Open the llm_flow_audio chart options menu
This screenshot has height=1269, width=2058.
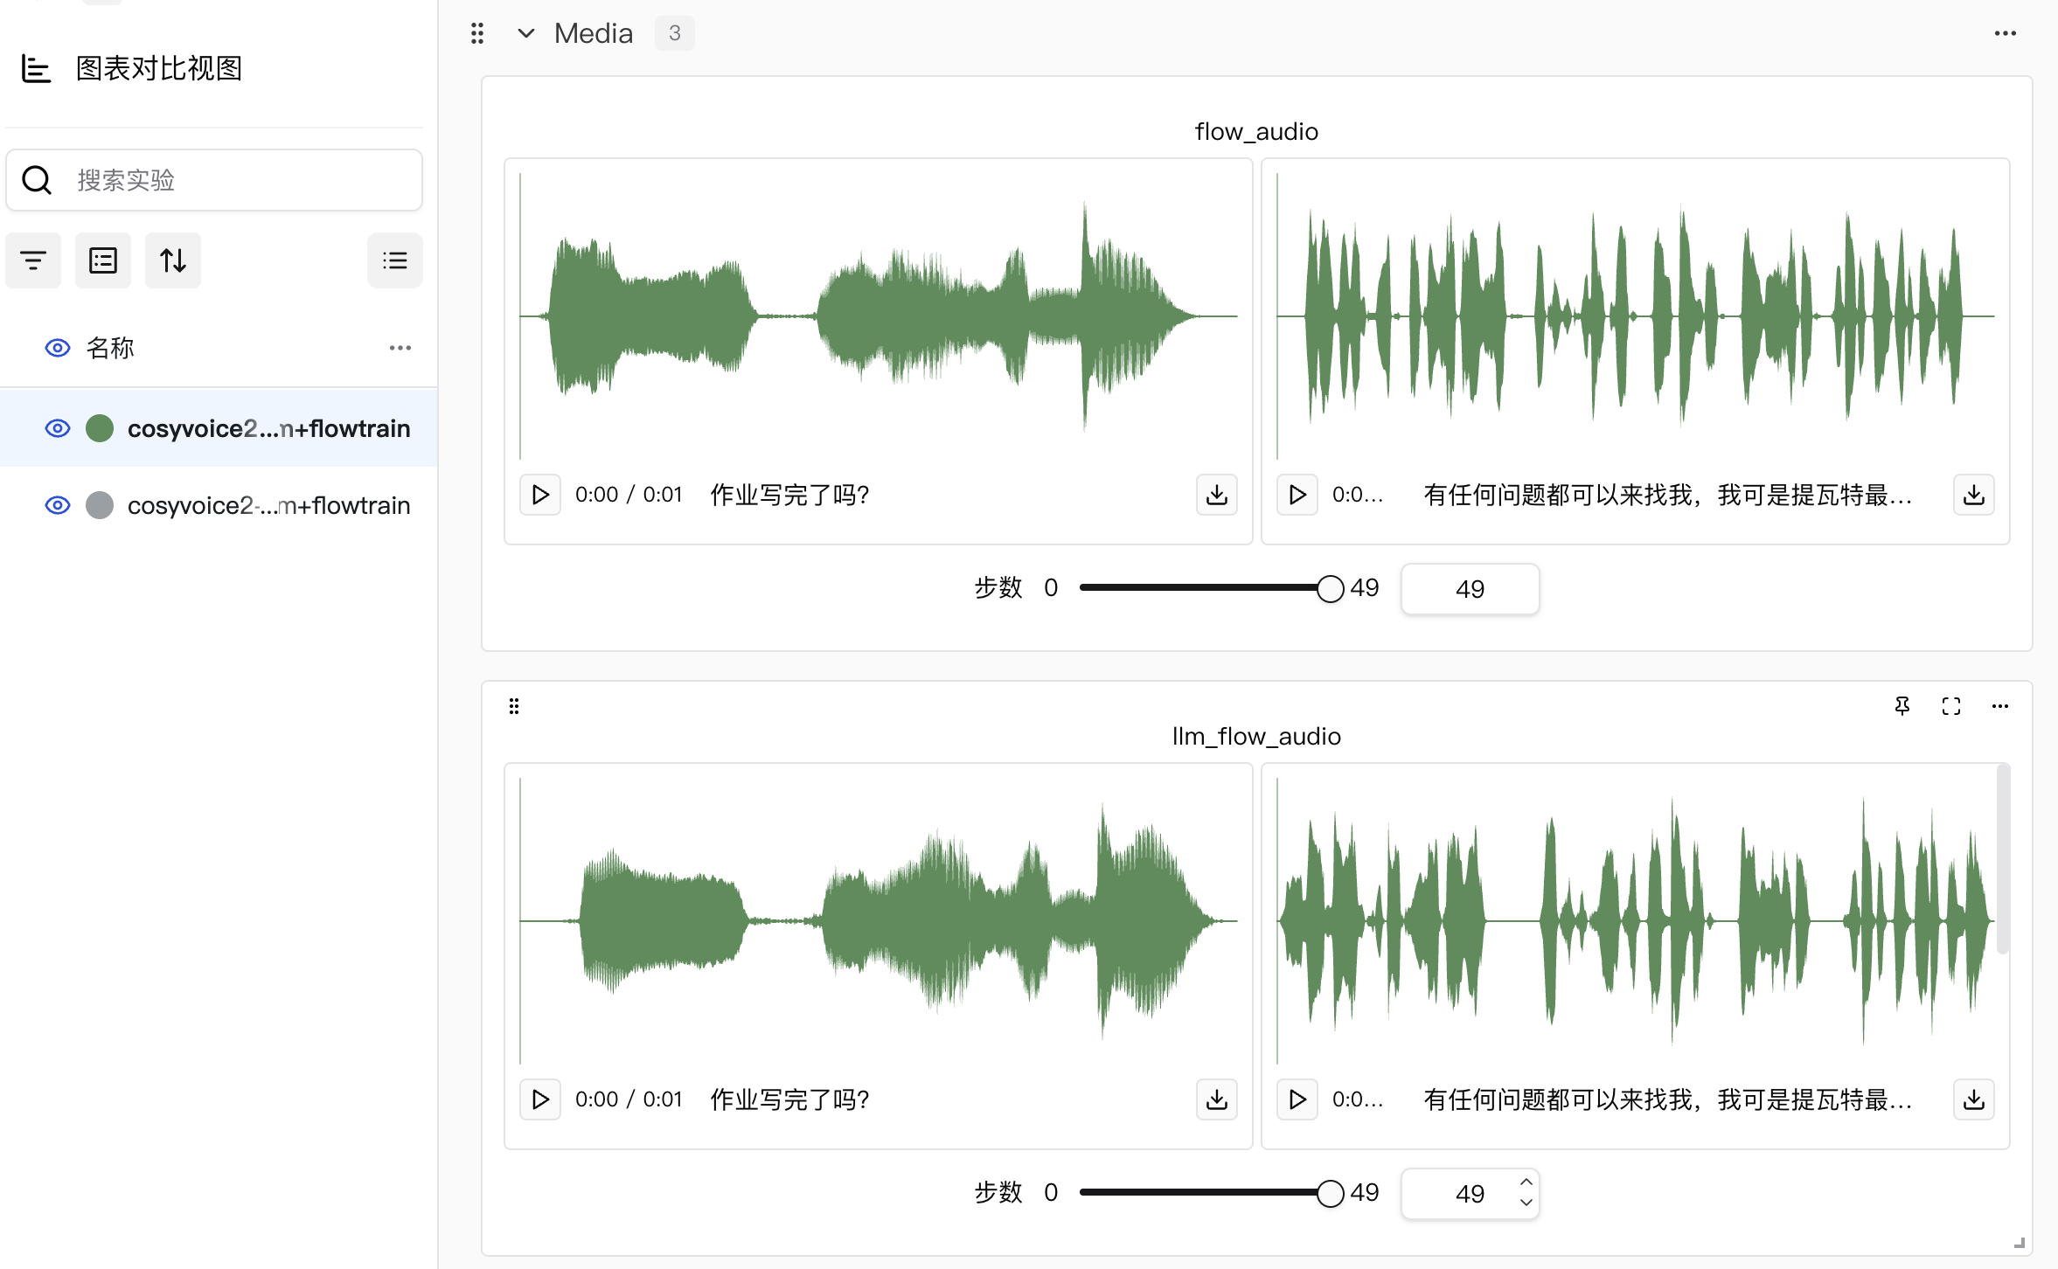pos(1999,706)
